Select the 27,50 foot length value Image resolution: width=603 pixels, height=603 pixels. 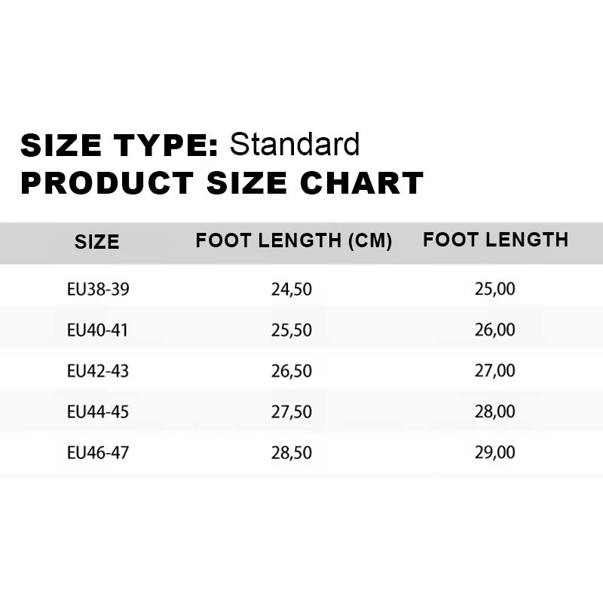292,412
